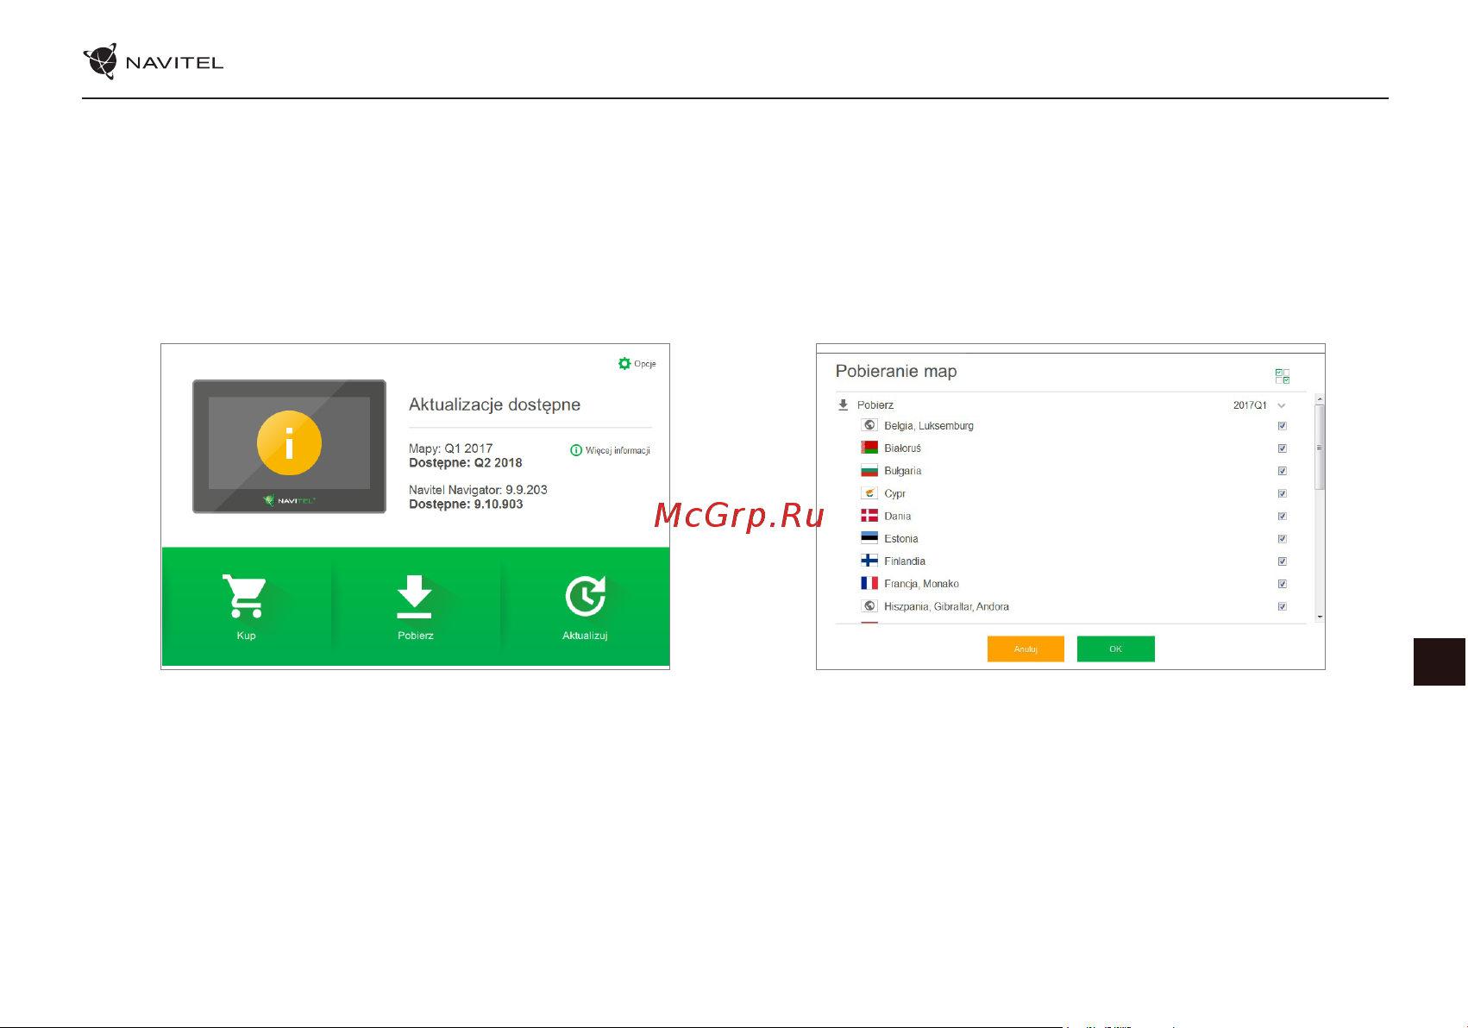Click the Bułgaria flag icon

point(869,470)
